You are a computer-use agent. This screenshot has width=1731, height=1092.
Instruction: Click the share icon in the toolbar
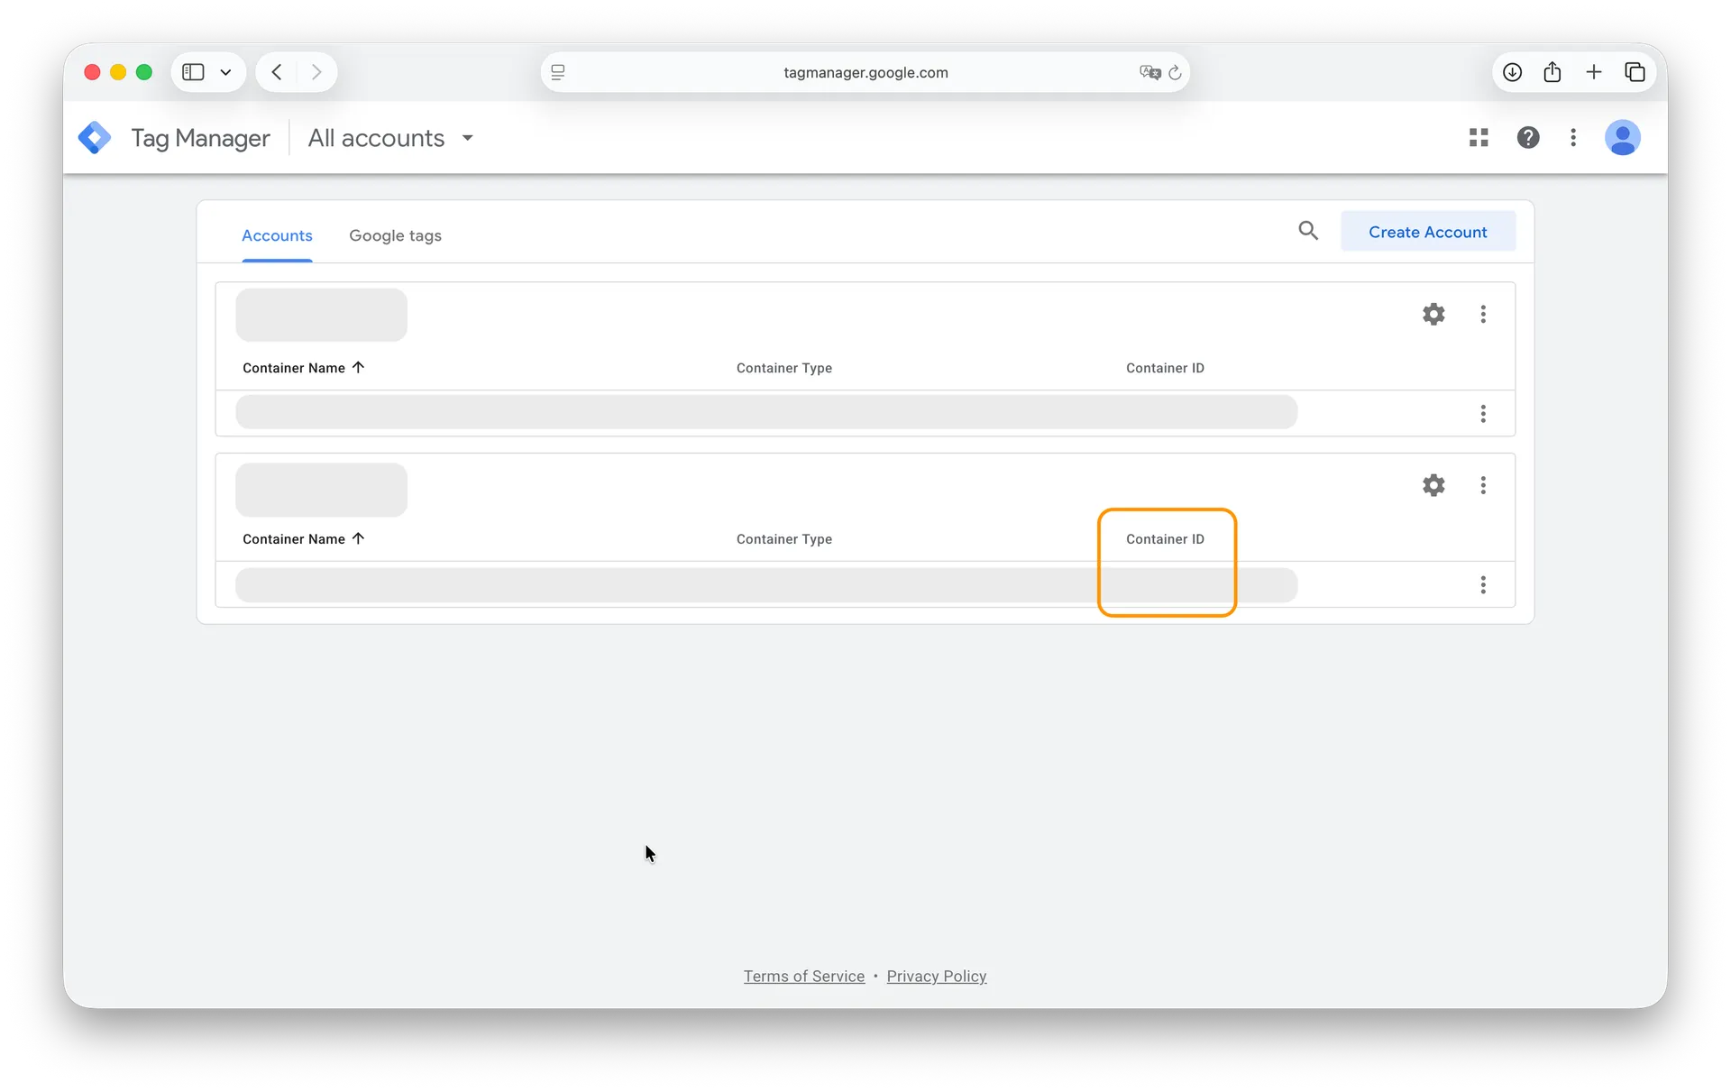1552,71
